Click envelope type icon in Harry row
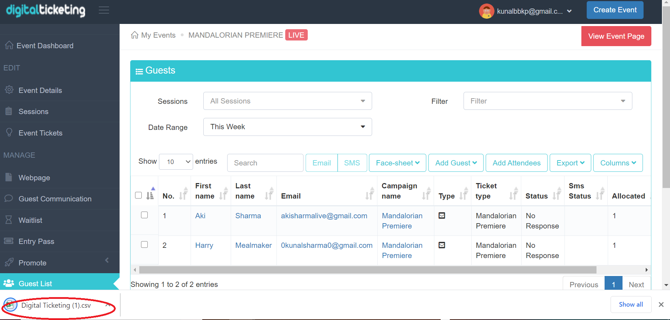Screen dimensions: 670x320 [x=442, y=245]
